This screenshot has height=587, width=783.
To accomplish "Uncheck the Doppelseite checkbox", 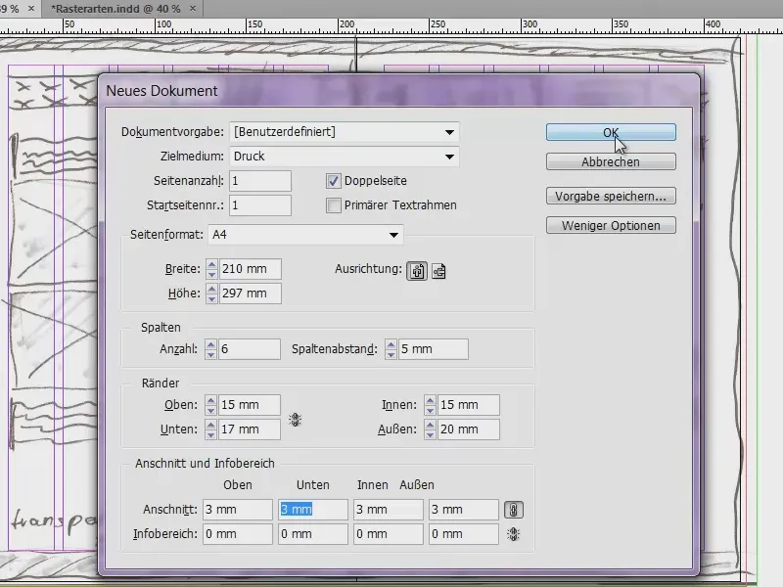I will [333, 181].
